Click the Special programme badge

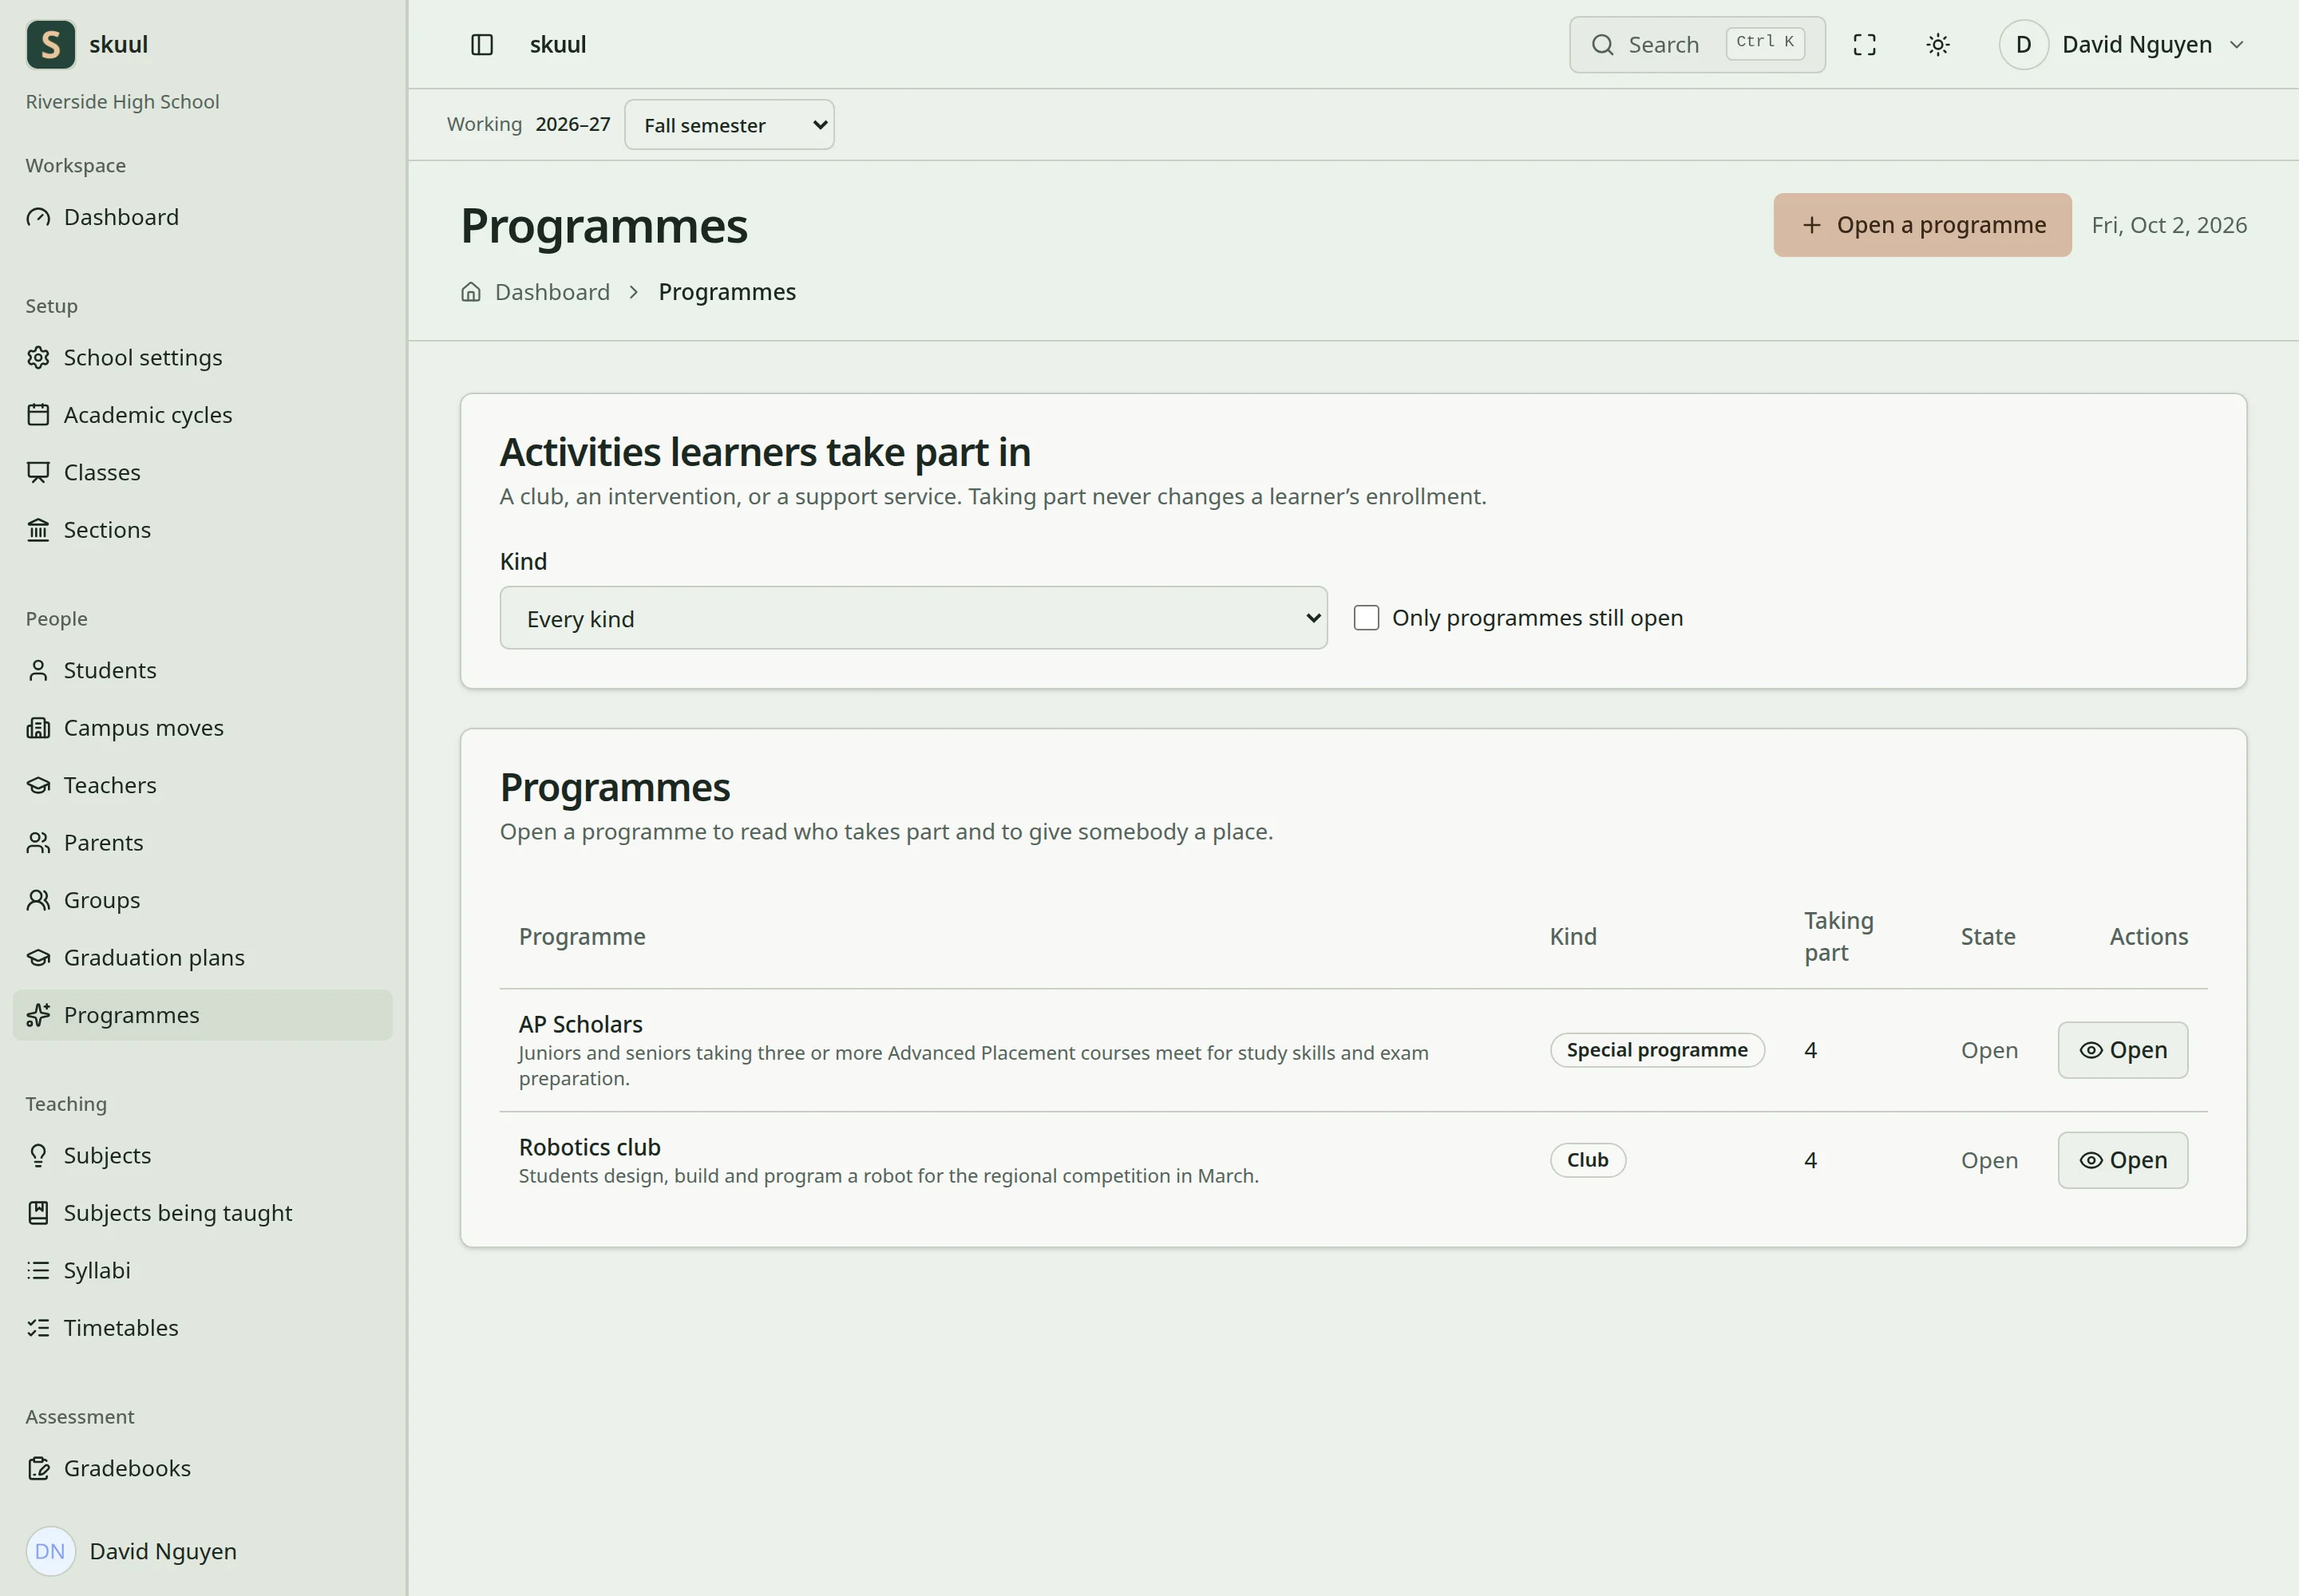click(1656, 1050)
